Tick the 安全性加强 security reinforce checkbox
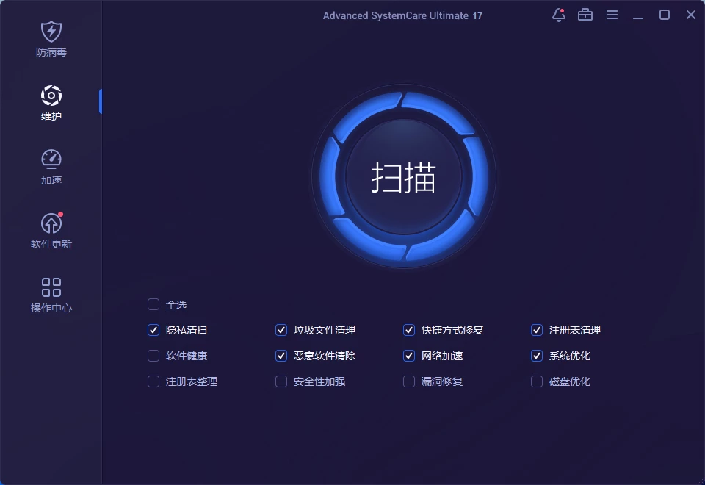The image size is (705, 485). tap(281, 381)
